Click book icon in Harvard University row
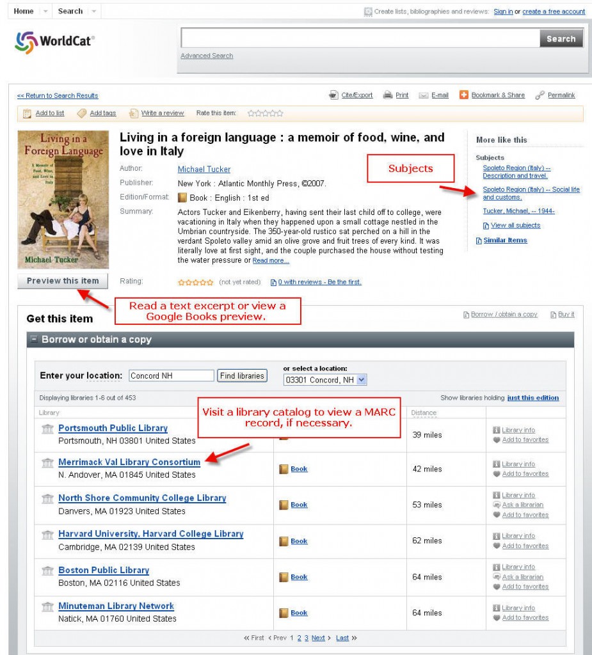 click(x=284, y=541)
